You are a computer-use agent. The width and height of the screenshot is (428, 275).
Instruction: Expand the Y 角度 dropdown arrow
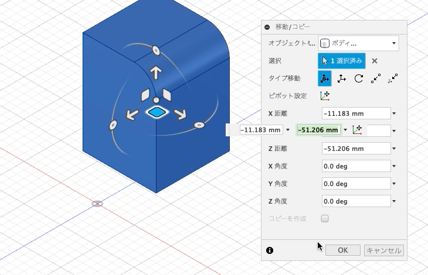pos(394,184)
